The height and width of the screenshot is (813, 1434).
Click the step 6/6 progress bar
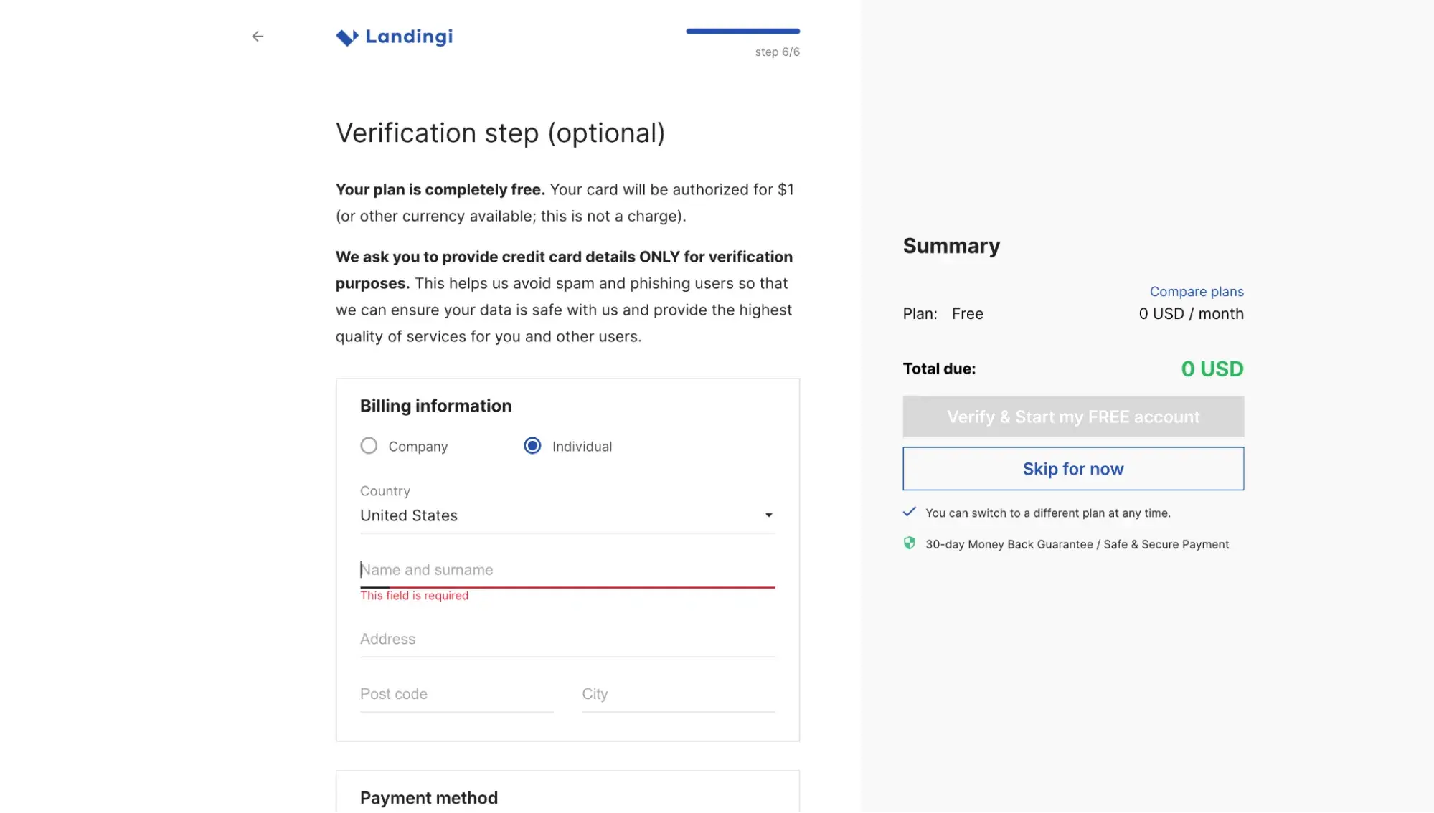[x=742, y=32]
